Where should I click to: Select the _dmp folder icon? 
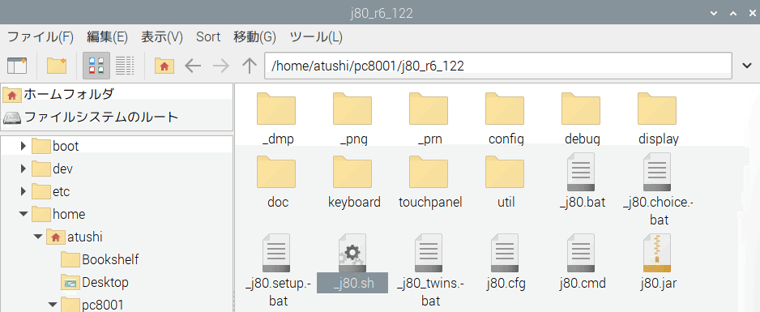[275, 109]
